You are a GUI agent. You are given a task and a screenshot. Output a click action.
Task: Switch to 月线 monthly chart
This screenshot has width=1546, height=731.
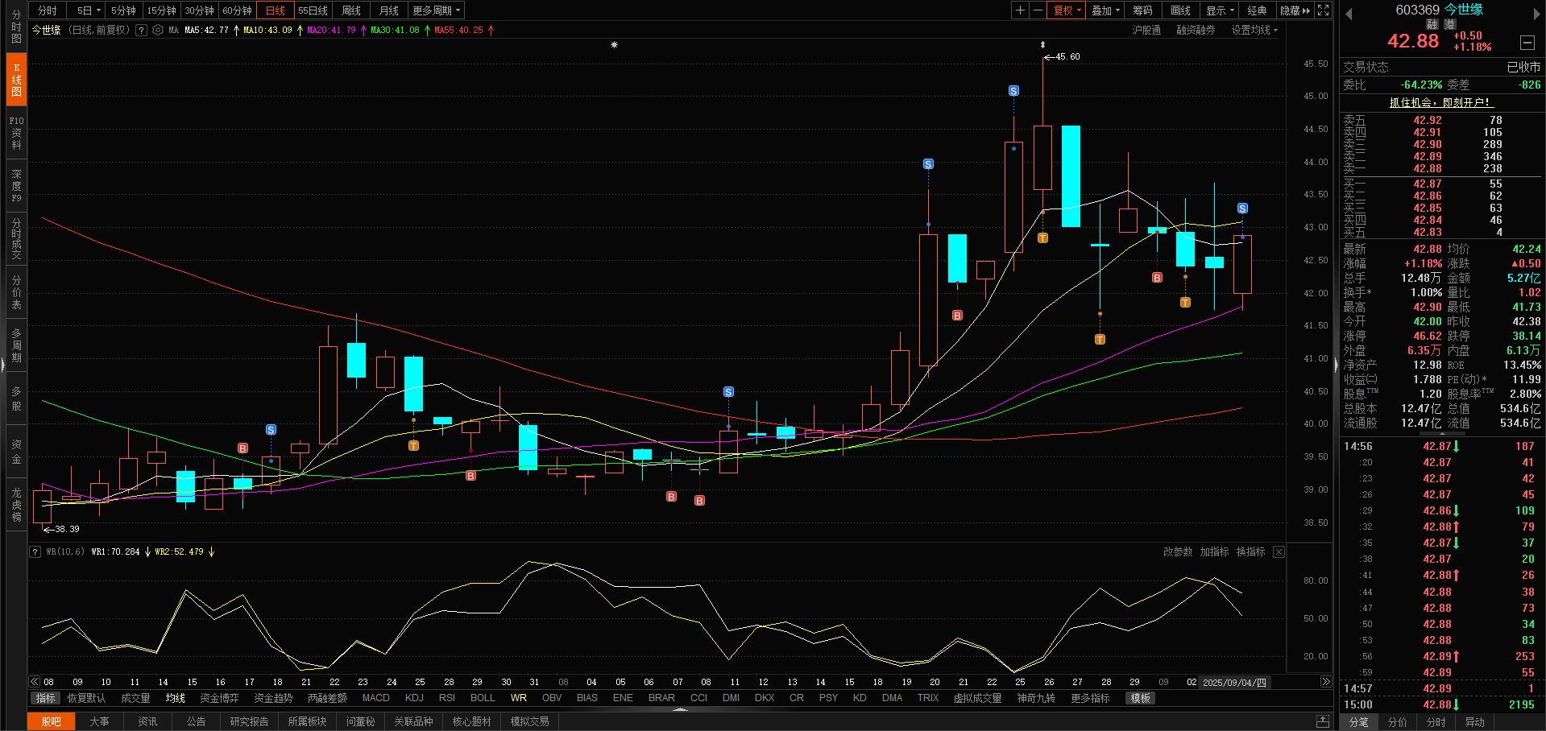coord(389,10)
